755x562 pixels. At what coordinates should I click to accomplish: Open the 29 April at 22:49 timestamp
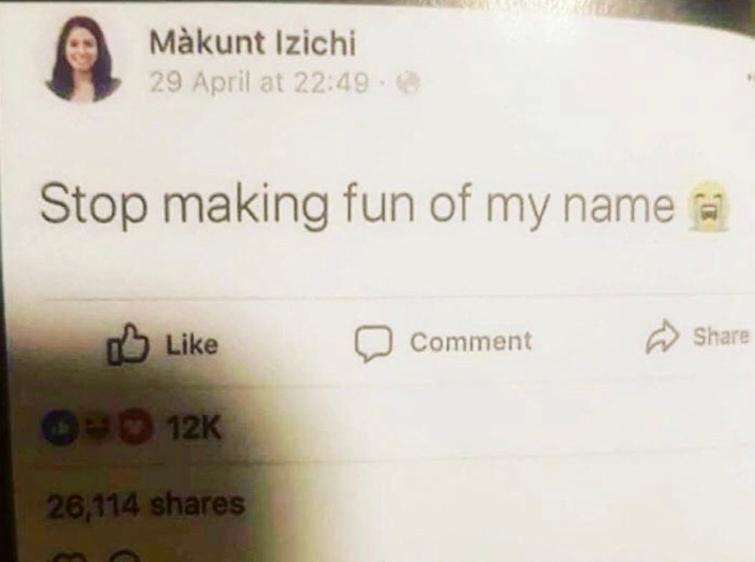click(259, 82)
